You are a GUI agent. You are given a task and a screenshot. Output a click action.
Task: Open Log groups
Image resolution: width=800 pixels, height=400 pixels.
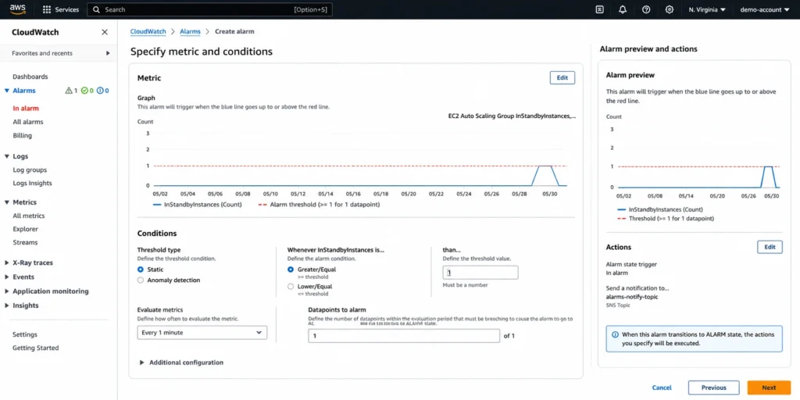[30, 170]
